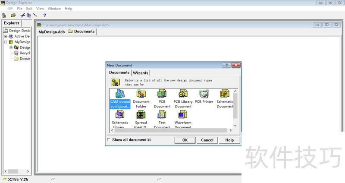Click the open folder toolbar icon
Screen dimensions: 345x183
tap(13, 16)
